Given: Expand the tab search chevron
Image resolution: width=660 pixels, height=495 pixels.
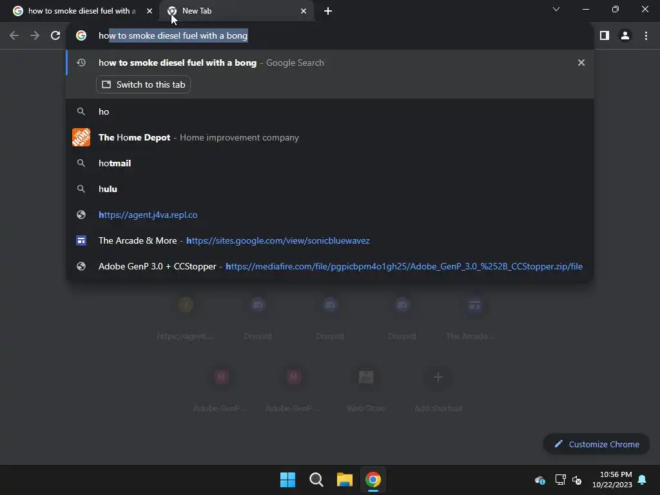Looking at the screenshot, I should pyautogui.click(x=556, y=9).
